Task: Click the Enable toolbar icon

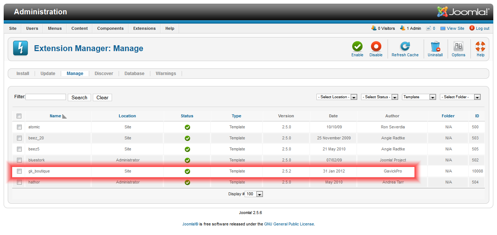Action: click(357, 46)
